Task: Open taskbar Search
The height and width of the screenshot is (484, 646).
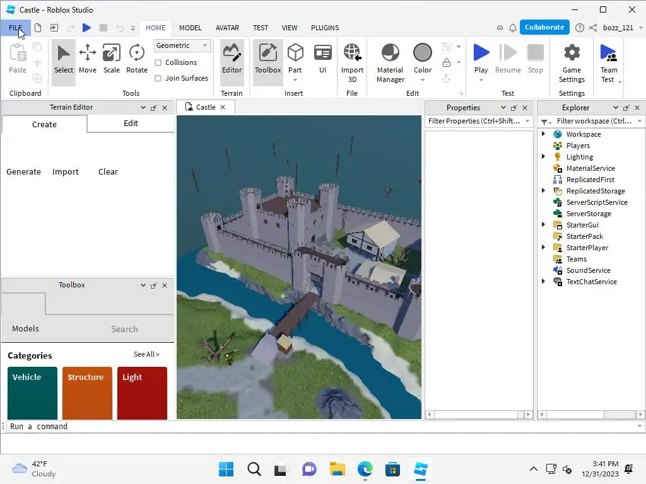Action: 254,469
